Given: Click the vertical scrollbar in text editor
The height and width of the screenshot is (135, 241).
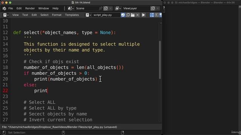Looking at the screenshot, I should 160,60.
